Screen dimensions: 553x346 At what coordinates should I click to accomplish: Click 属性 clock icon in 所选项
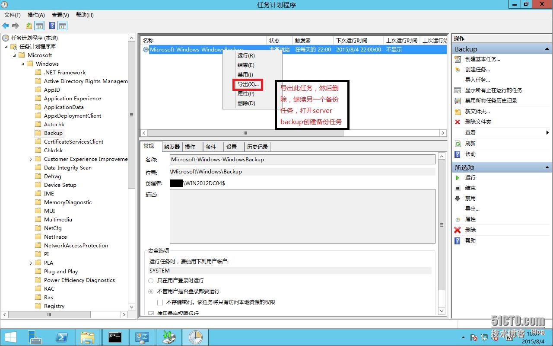(x=458, y=220)
